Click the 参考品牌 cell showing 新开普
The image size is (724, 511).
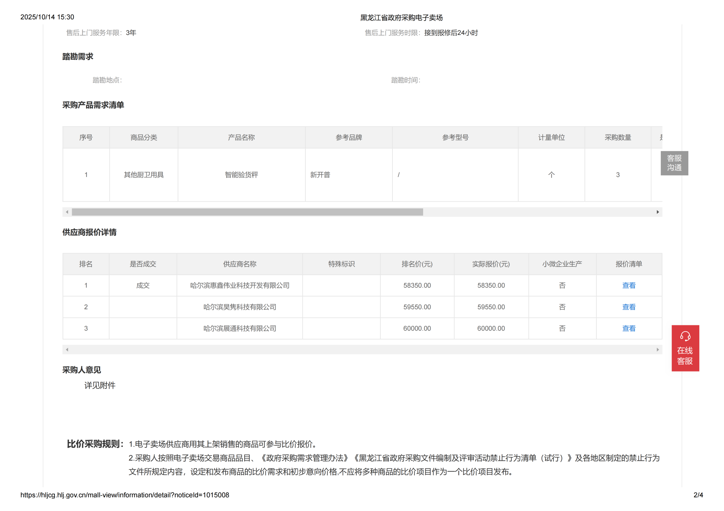tap(320, 175)
